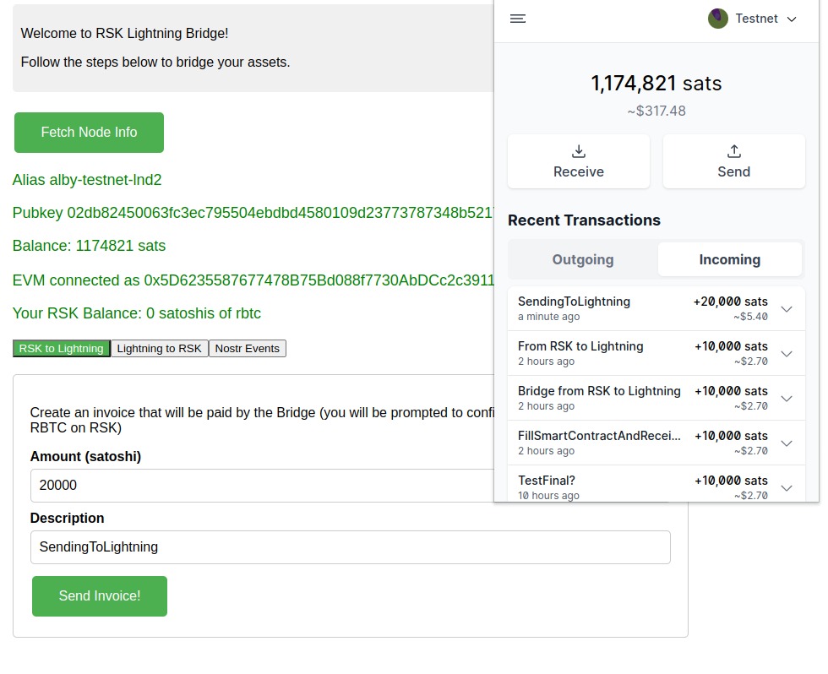828x674 pixels.
Task: Focus the Description input field
Action: point(351,547)
